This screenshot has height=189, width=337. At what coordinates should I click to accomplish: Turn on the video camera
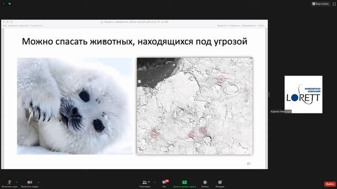pyautogui.click(x=29, y=184)
